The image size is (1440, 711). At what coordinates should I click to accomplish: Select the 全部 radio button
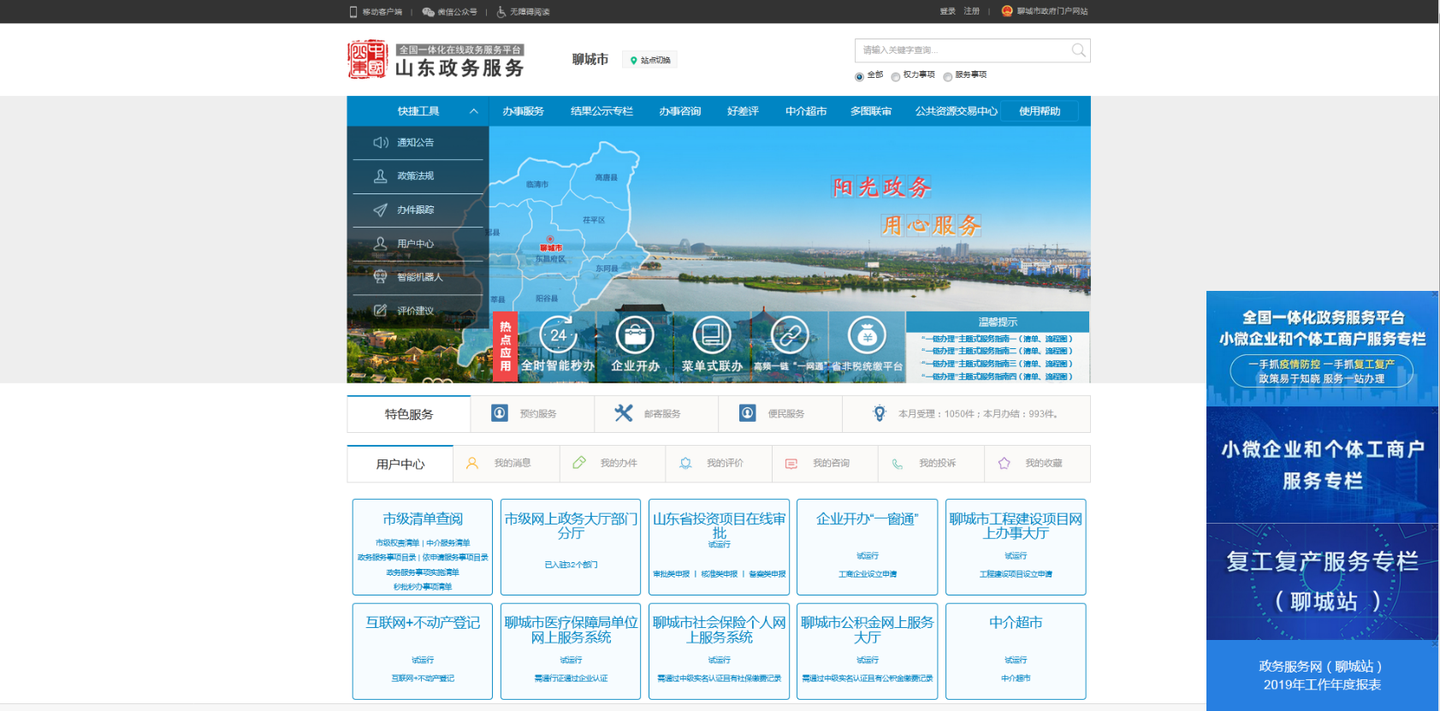click(x=859, y=77)
